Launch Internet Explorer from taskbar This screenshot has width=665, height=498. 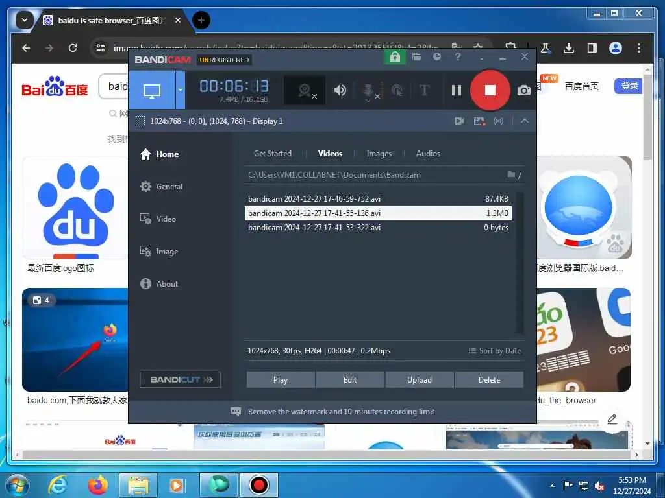[58, 485]
